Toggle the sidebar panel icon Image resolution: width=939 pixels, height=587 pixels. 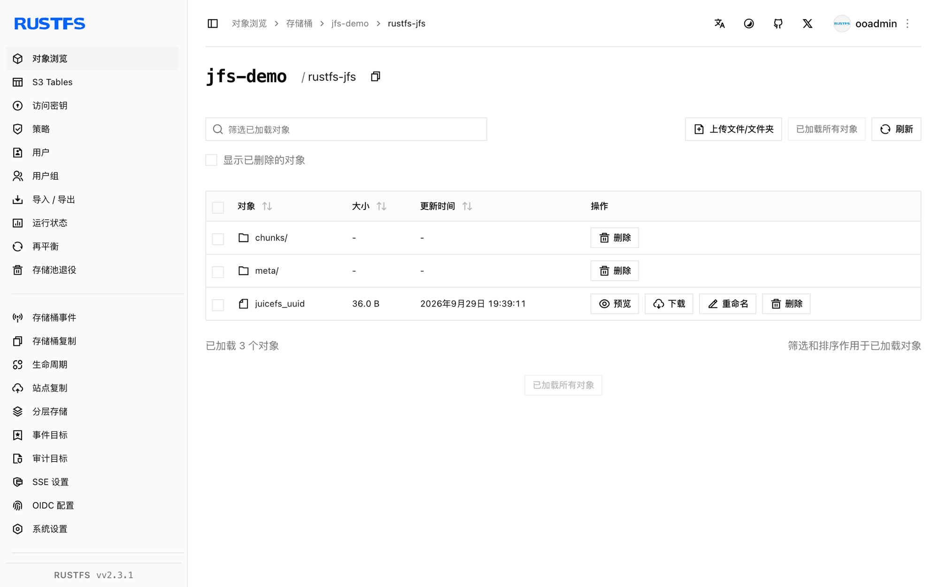213,23
